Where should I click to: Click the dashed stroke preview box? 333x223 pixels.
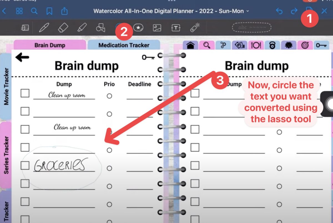tap(251, 28)
